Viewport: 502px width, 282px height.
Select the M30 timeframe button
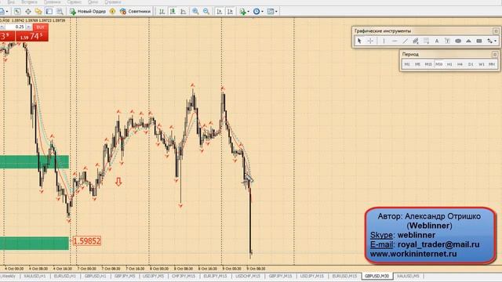[x=438, y=64]
